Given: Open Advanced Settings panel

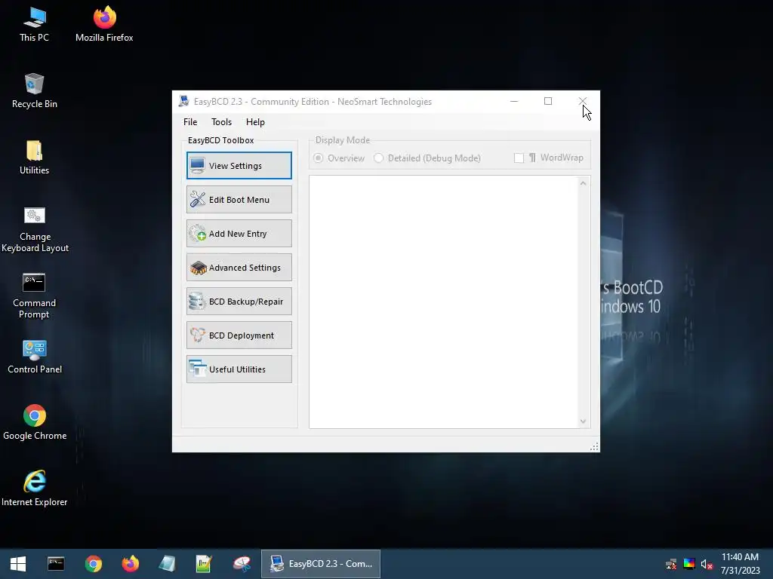Looking at the screenshot, I should pyautogui.click(x=239, y=268).
